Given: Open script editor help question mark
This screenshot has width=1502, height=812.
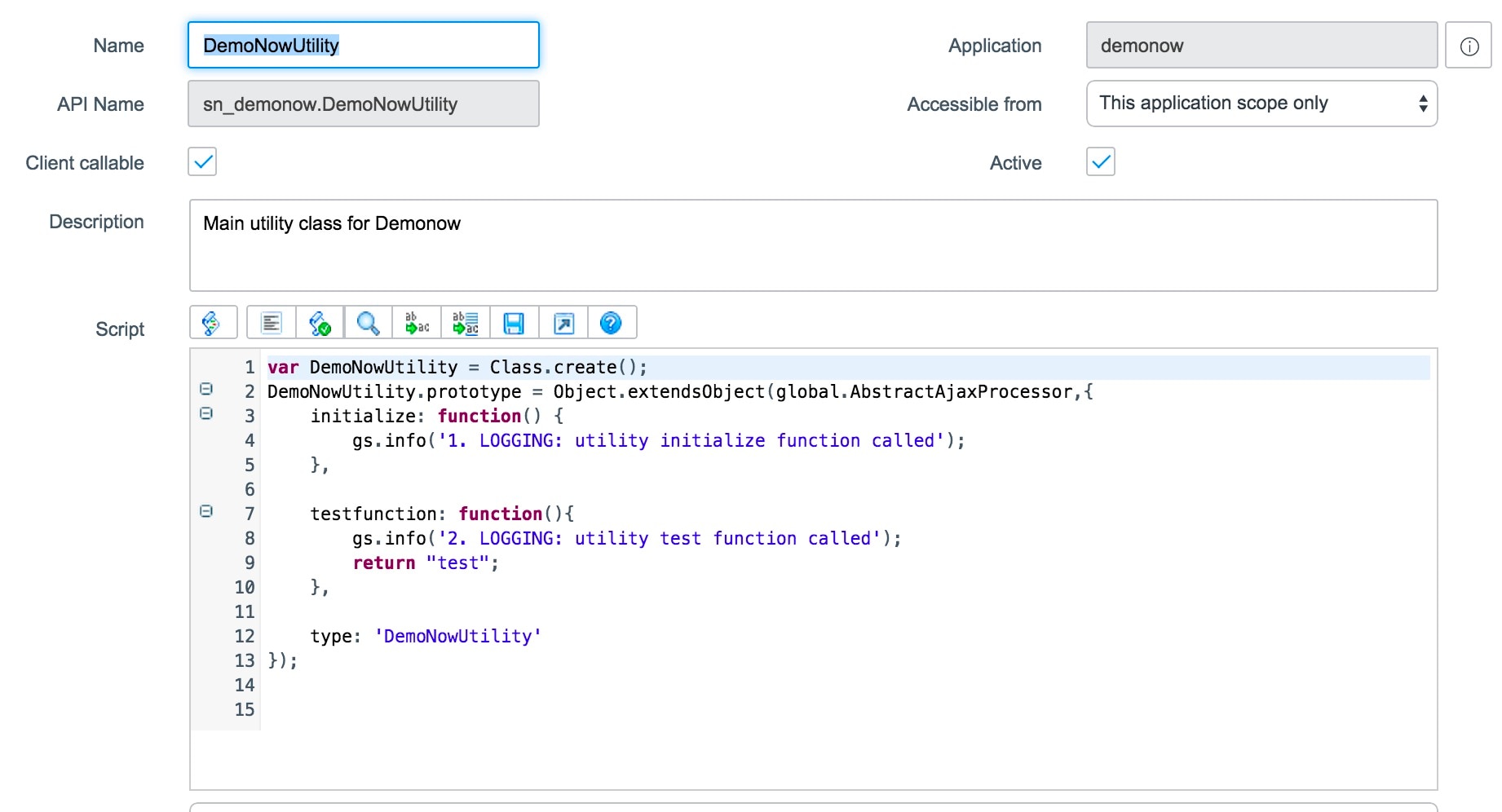Looking at the screenshot, I should click(611, 323).
